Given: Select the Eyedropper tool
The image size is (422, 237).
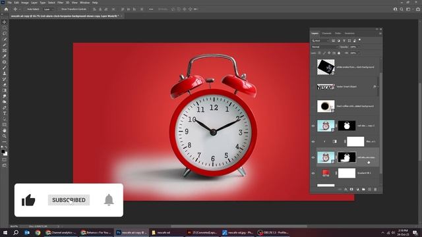Looking at the screenshot, I should [x=5, y=56].
